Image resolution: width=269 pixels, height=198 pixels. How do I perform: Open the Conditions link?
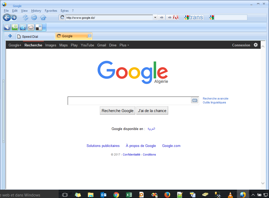(x=149, y=154)
